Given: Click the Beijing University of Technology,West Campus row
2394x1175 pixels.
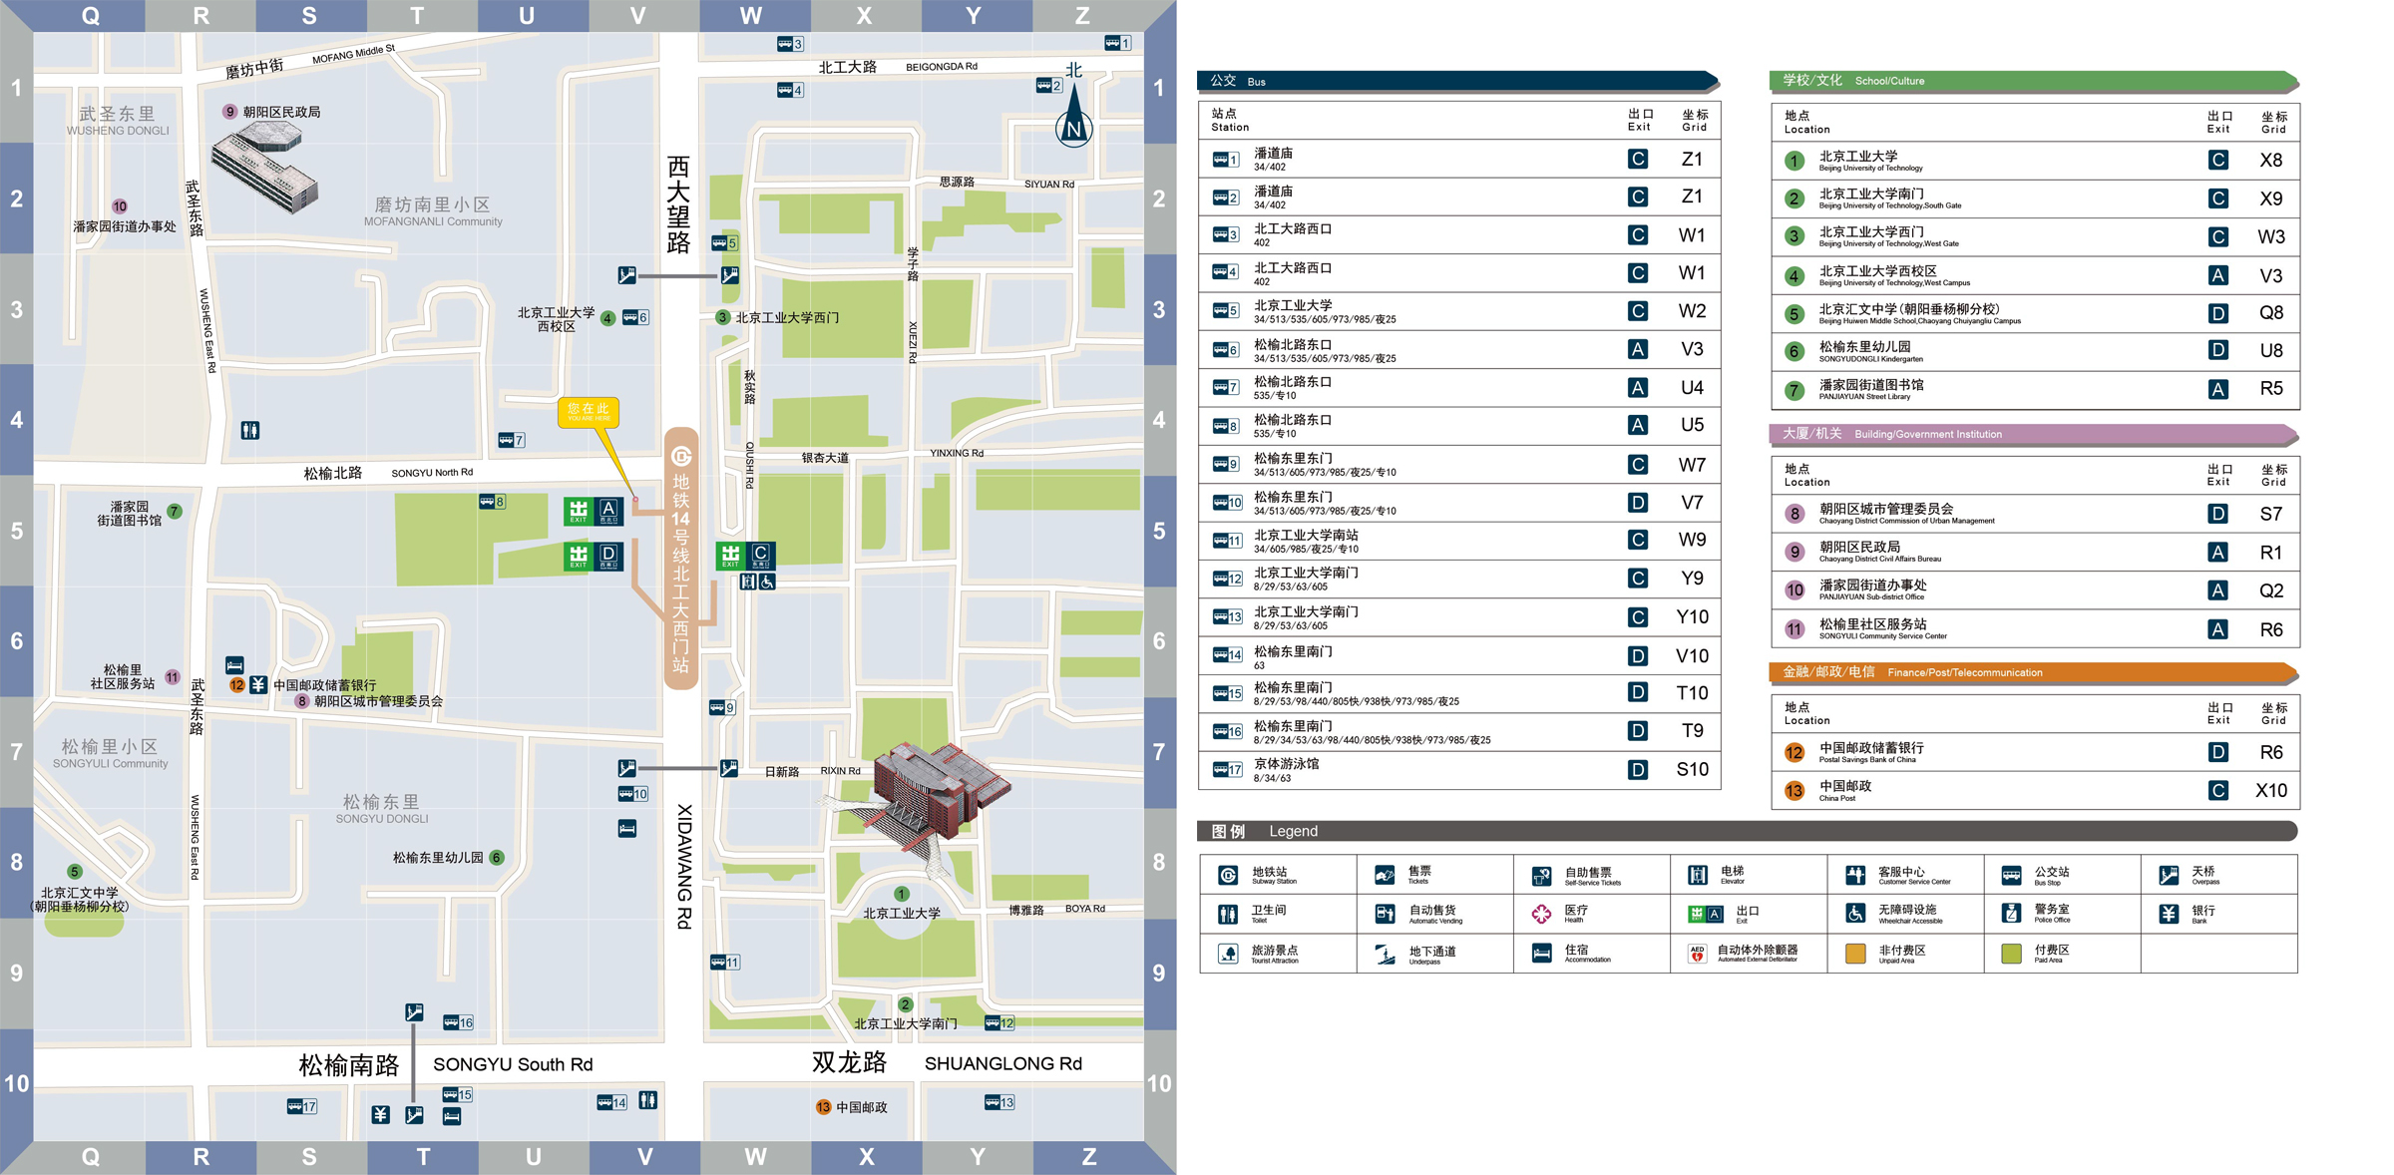Looking at the screenshot, I should coord(2036,275).
